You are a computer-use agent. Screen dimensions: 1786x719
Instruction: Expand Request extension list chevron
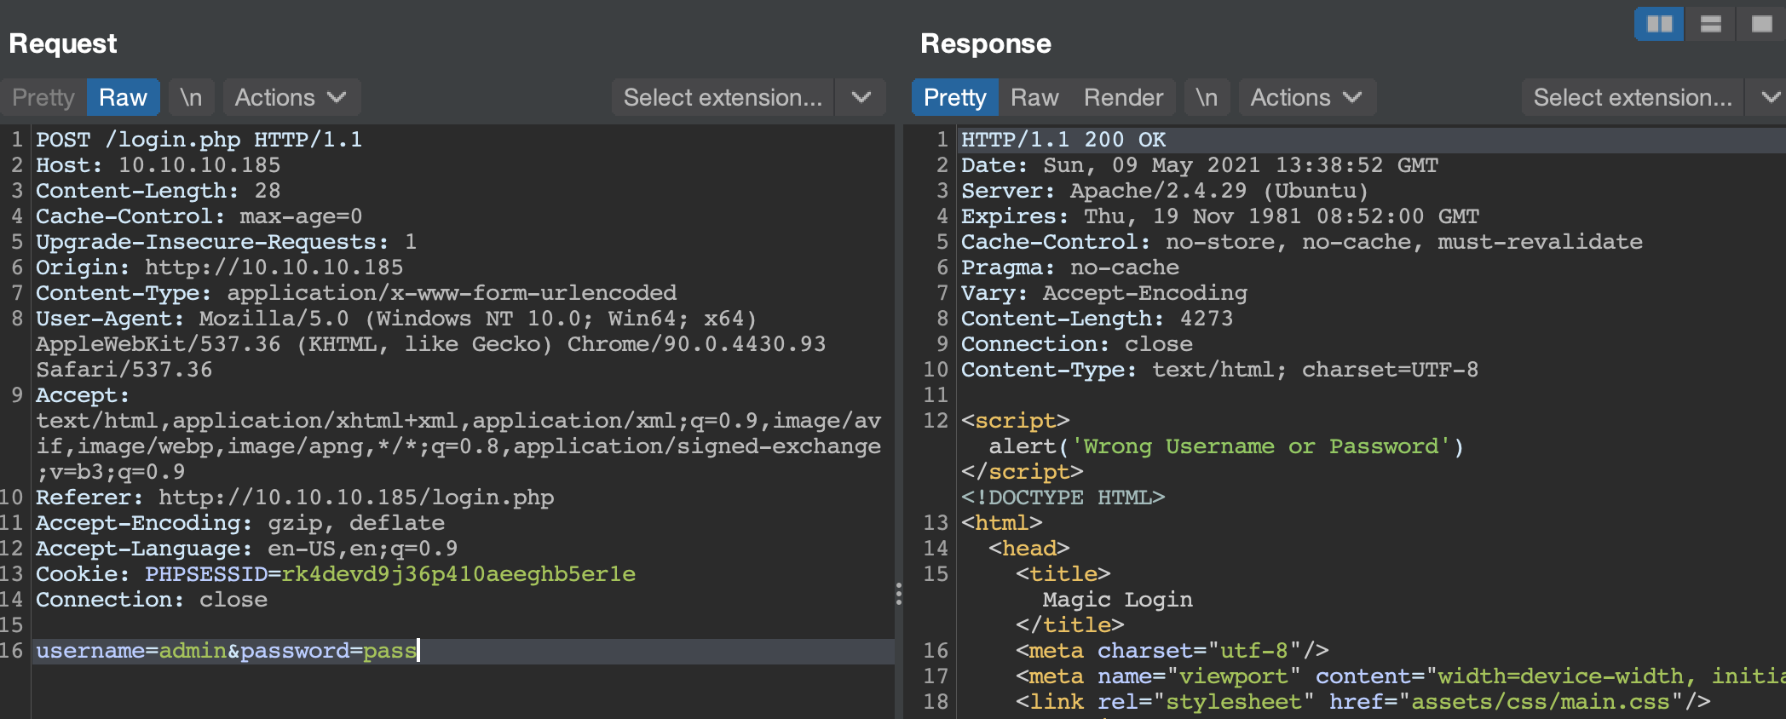click(861, 97)
